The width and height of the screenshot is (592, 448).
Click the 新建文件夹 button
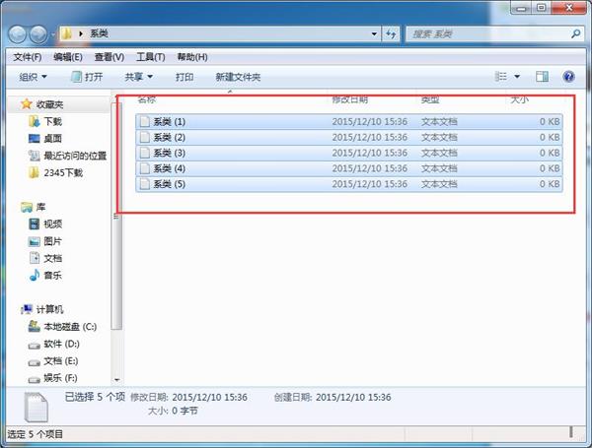pyautogui.click(x=238, y=76)
